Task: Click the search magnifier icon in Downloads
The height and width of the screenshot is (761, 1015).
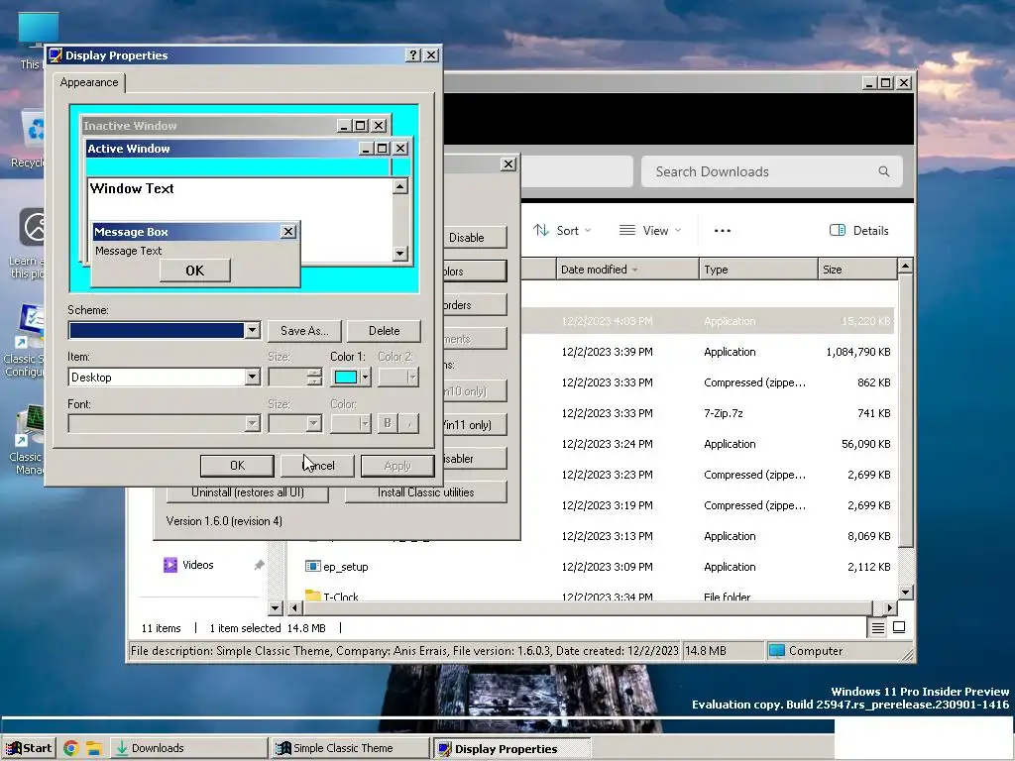Action: point(883,171)
